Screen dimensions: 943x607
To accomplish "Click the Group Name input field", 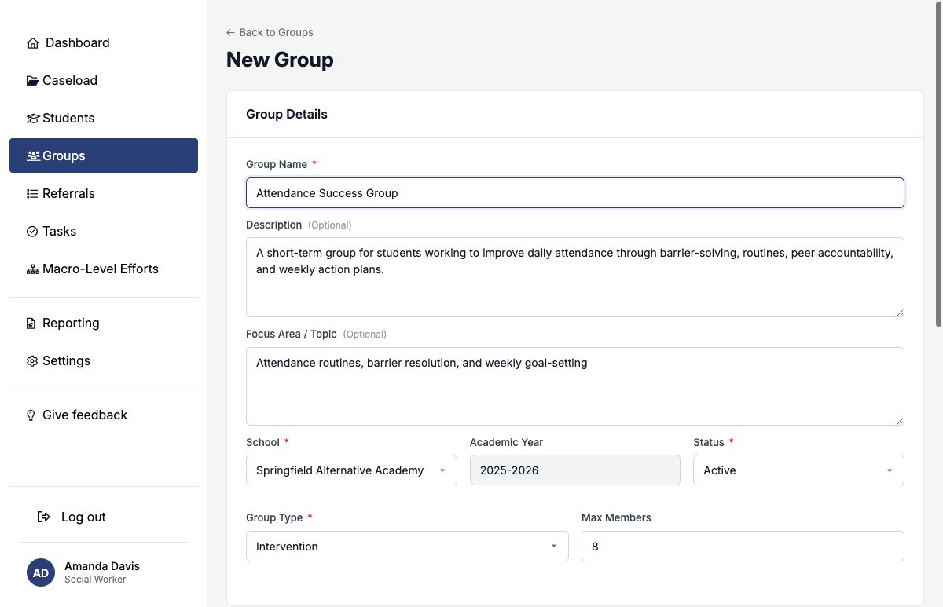I will 575,193.
